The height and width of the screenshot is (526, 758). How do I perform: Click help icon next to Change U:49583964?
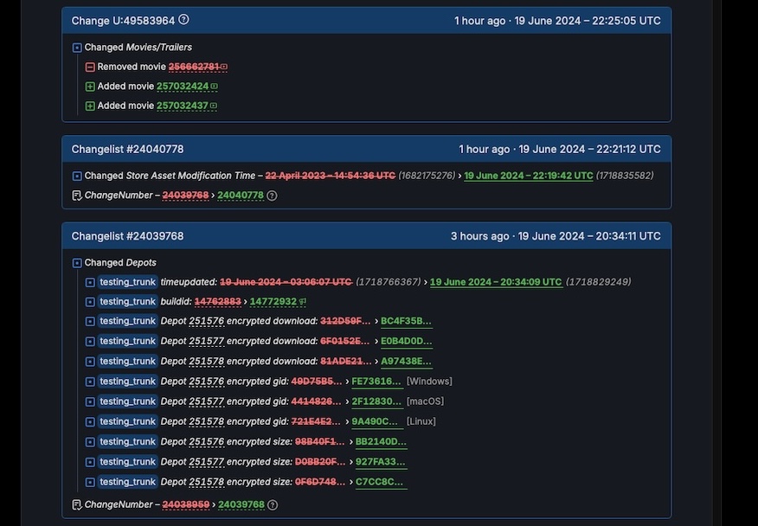(x=183, y=20)
